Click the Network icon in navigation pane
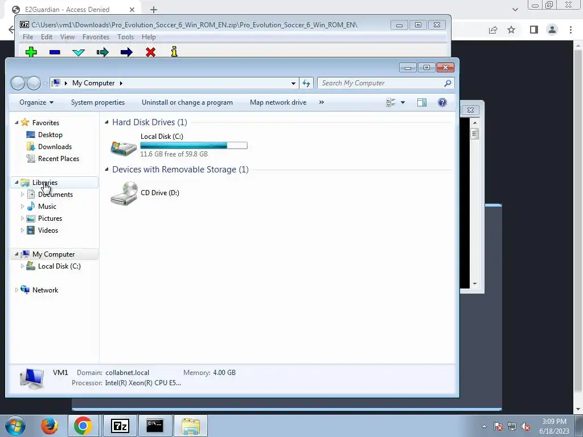The width and height of the screenshot is (583, 437). tap(25, 290)
